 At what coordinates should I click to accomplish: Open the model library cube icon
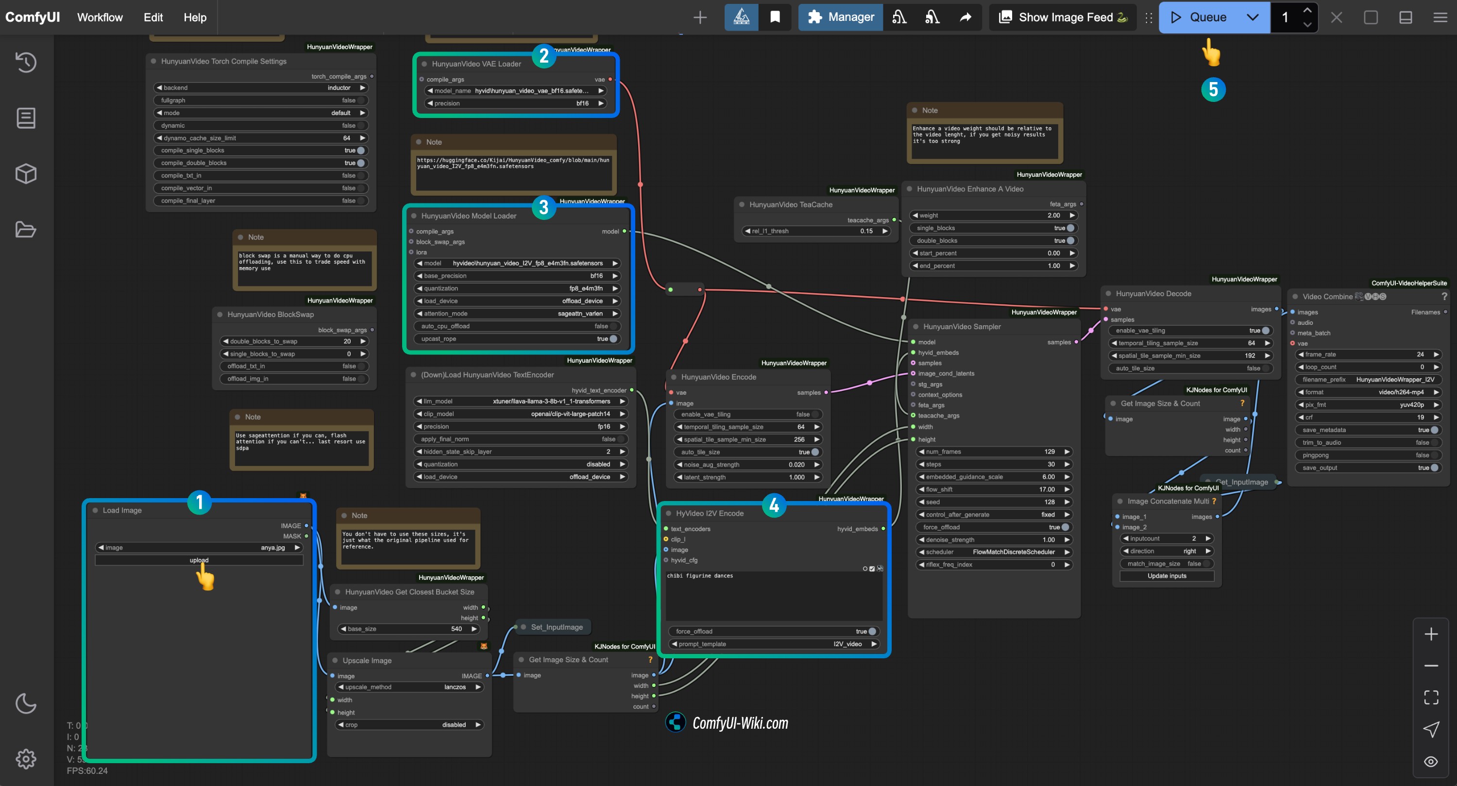tap(26, 174)
